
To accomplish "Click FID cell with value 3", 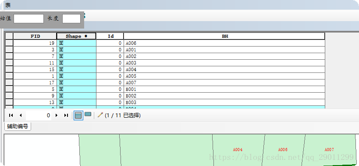I will [35, 50].
